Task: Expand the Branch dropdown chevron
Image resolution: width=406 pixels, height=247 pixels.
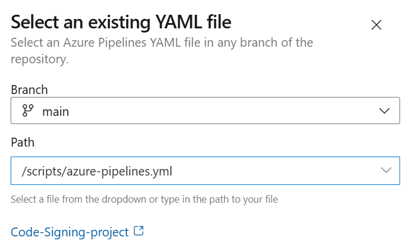Action: [x=384, y=110]
